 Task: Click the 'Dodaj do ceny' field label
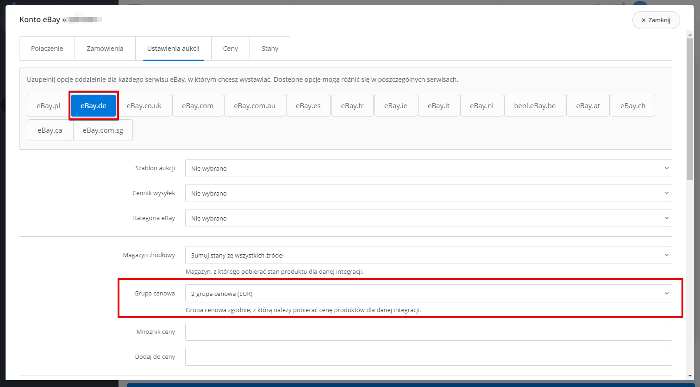tap(155, 356)
